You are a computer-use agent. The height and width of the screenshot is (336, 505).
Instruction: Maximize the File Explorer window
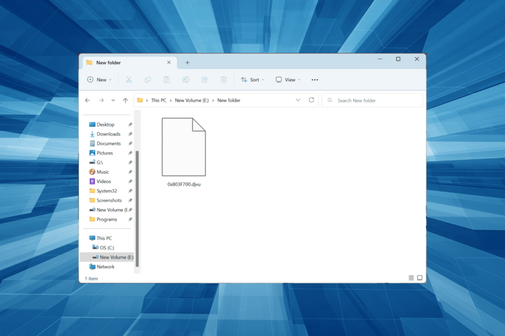398,59
